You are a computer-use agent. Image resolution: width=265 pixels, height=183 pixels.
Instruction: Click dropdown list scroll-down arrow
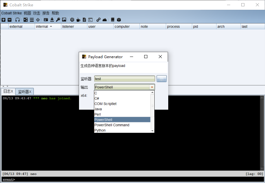152,131
